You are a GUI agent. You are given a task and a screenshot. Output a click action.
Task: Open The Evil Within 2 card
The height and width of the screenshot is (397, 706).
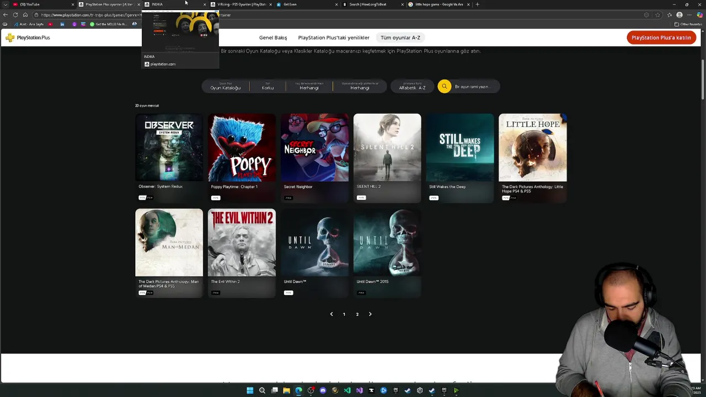pos(242,253)
